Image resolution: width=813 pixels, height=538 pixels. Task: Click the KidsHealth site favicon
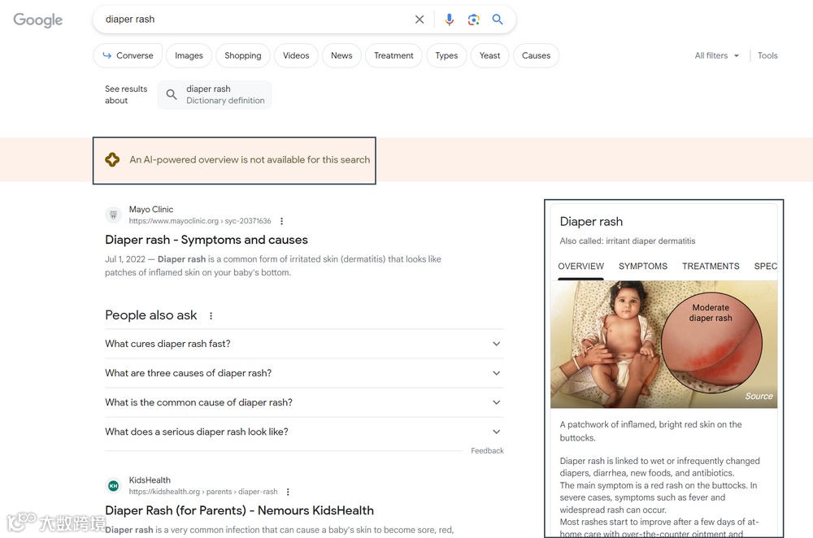(x=113, y=486)
